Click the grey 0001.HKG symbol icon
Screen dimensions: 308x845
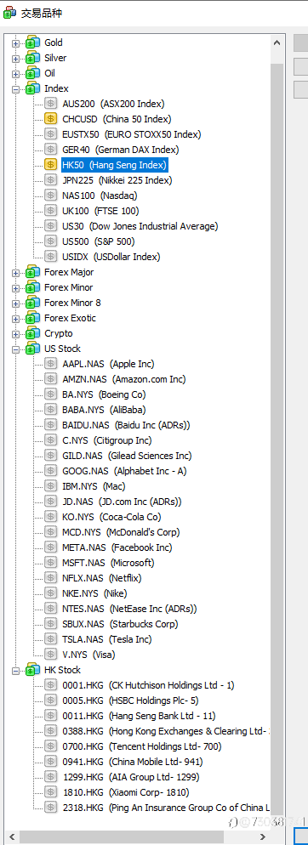(51, 685)
